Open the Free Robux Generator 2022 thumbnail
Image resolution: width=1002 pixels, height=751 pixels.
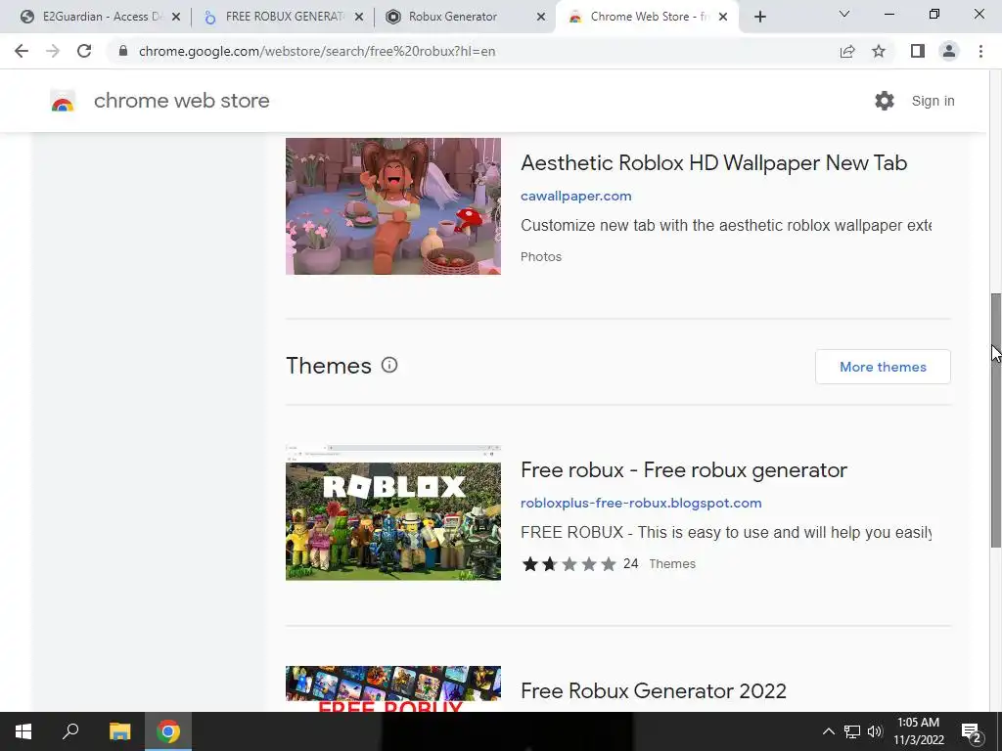[x=393, y=688]
